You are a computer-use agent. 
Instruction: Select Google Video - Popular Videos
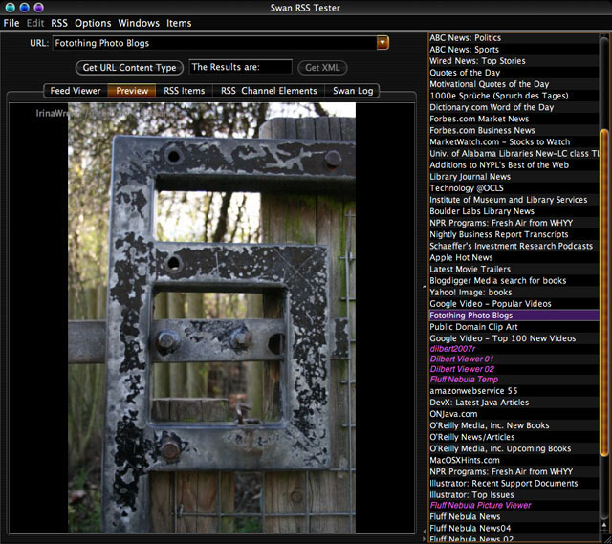pos(514,304)
